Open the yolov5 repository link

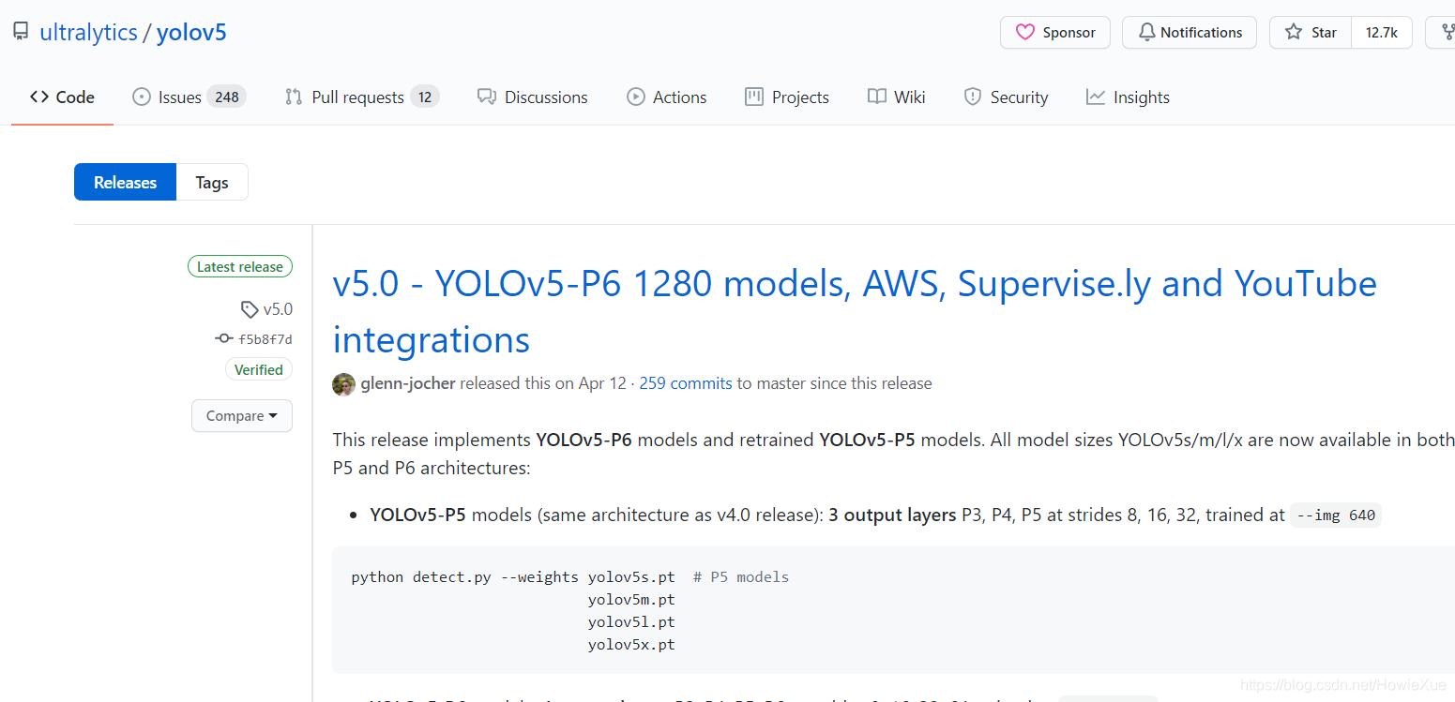(x=191, y=33)
